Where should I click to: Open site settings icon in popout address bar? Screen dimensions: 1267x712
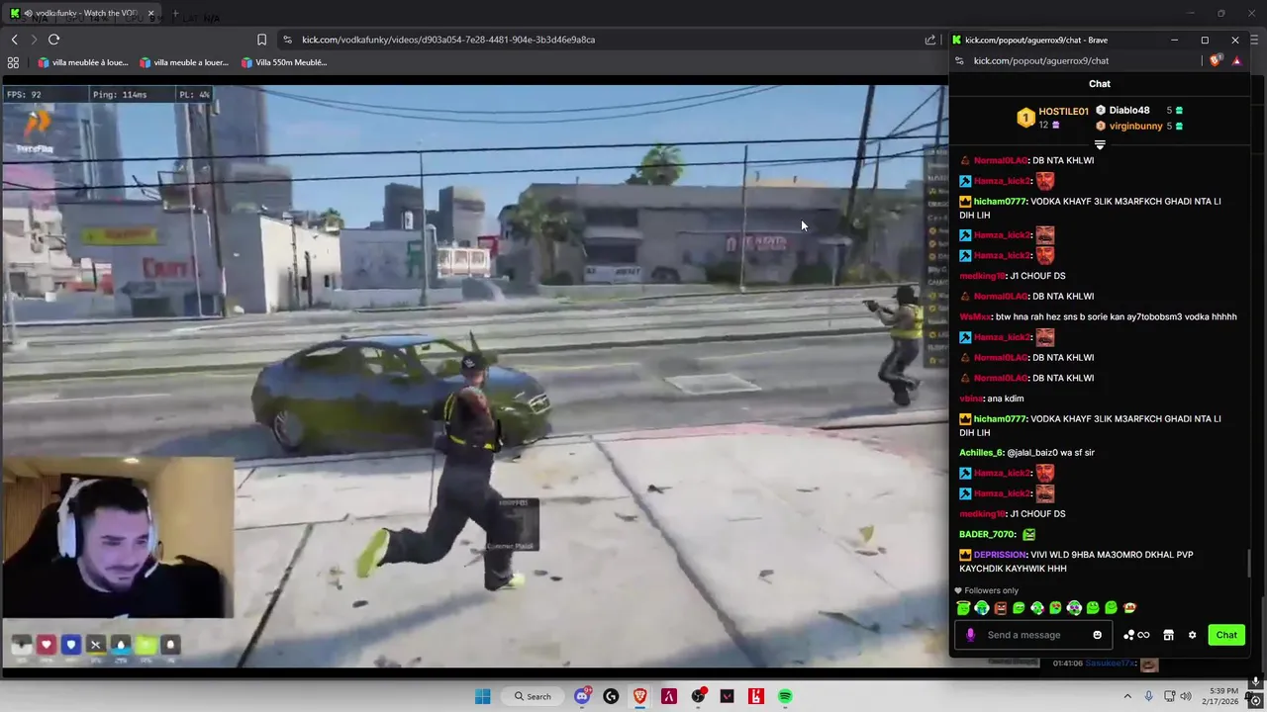point(959,61)
